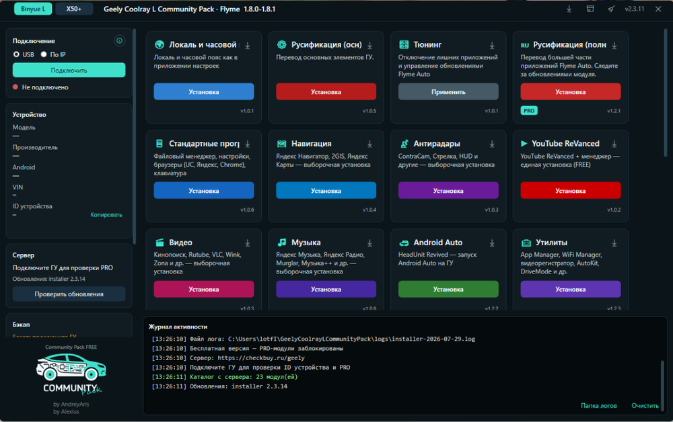Click Применить on the Тюнинг card
Image resolution: width=673 pixels, height=422 pixels.
(x=448, y=91)
